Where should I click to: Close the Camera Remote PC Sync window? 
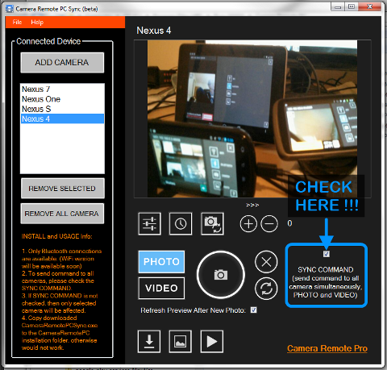(x=370, y=6)
